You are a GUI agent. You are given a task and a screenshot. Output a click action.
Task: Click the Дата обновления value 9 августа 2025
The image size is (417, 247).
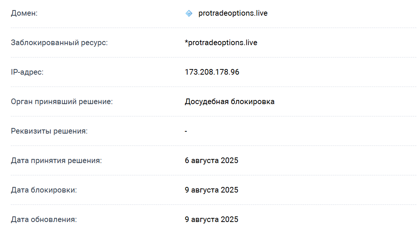pos(211,220)
